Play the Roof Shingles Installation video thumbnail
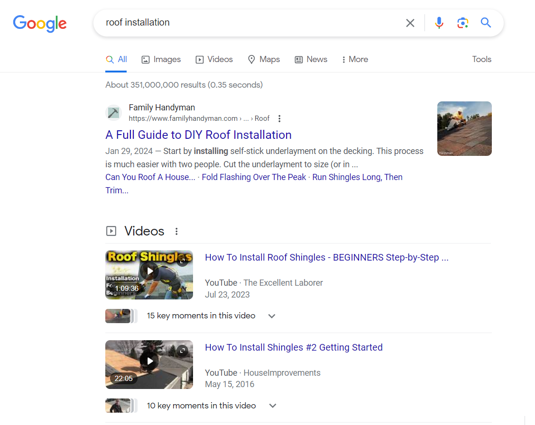Screen dimensions: 535x425 coord(149,275)
